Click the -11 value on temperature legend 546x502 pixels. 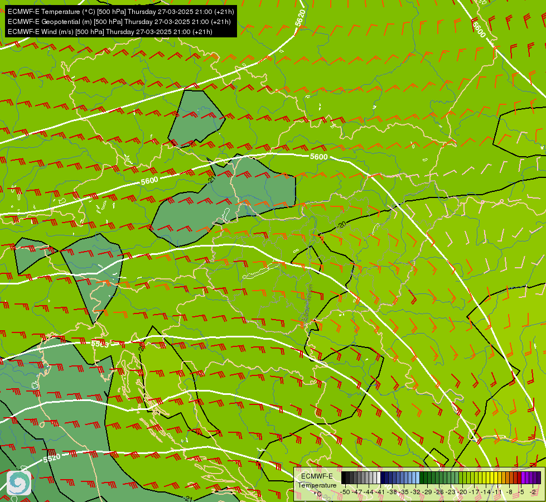(496, 492)
